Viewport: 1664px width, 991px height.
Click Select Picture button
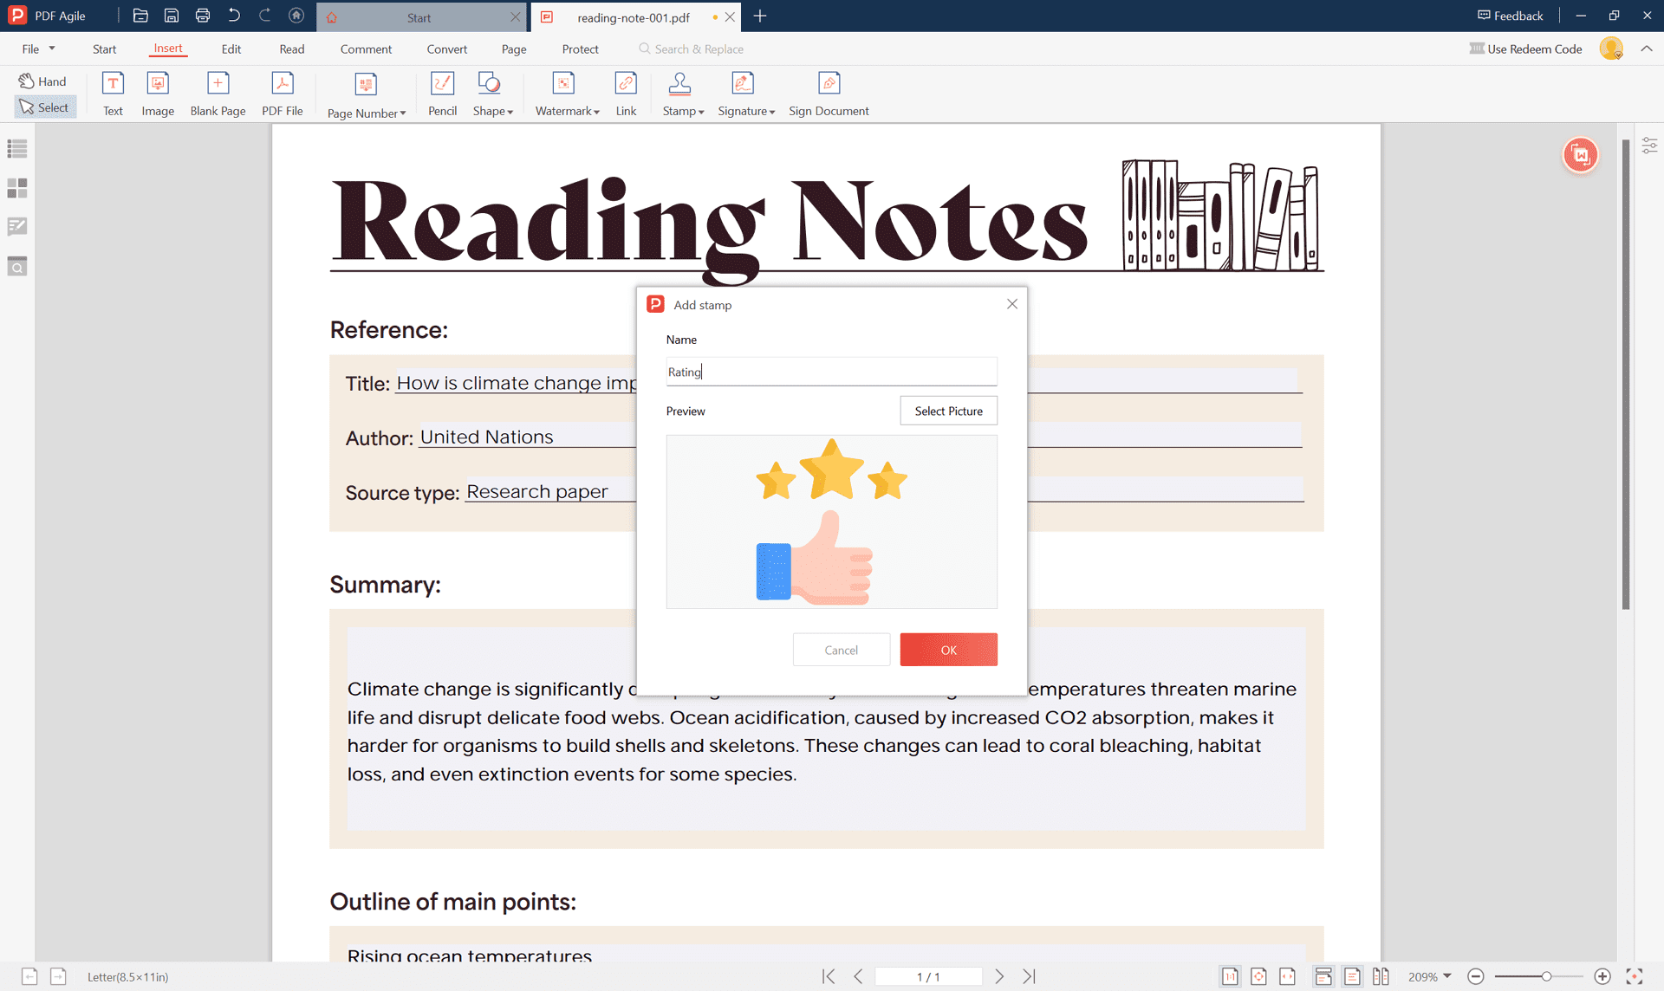tap(948, 411)
